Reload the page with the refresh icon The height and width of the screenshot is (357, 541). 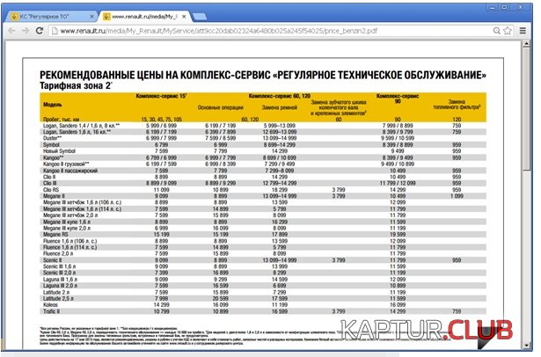point(40,31)
